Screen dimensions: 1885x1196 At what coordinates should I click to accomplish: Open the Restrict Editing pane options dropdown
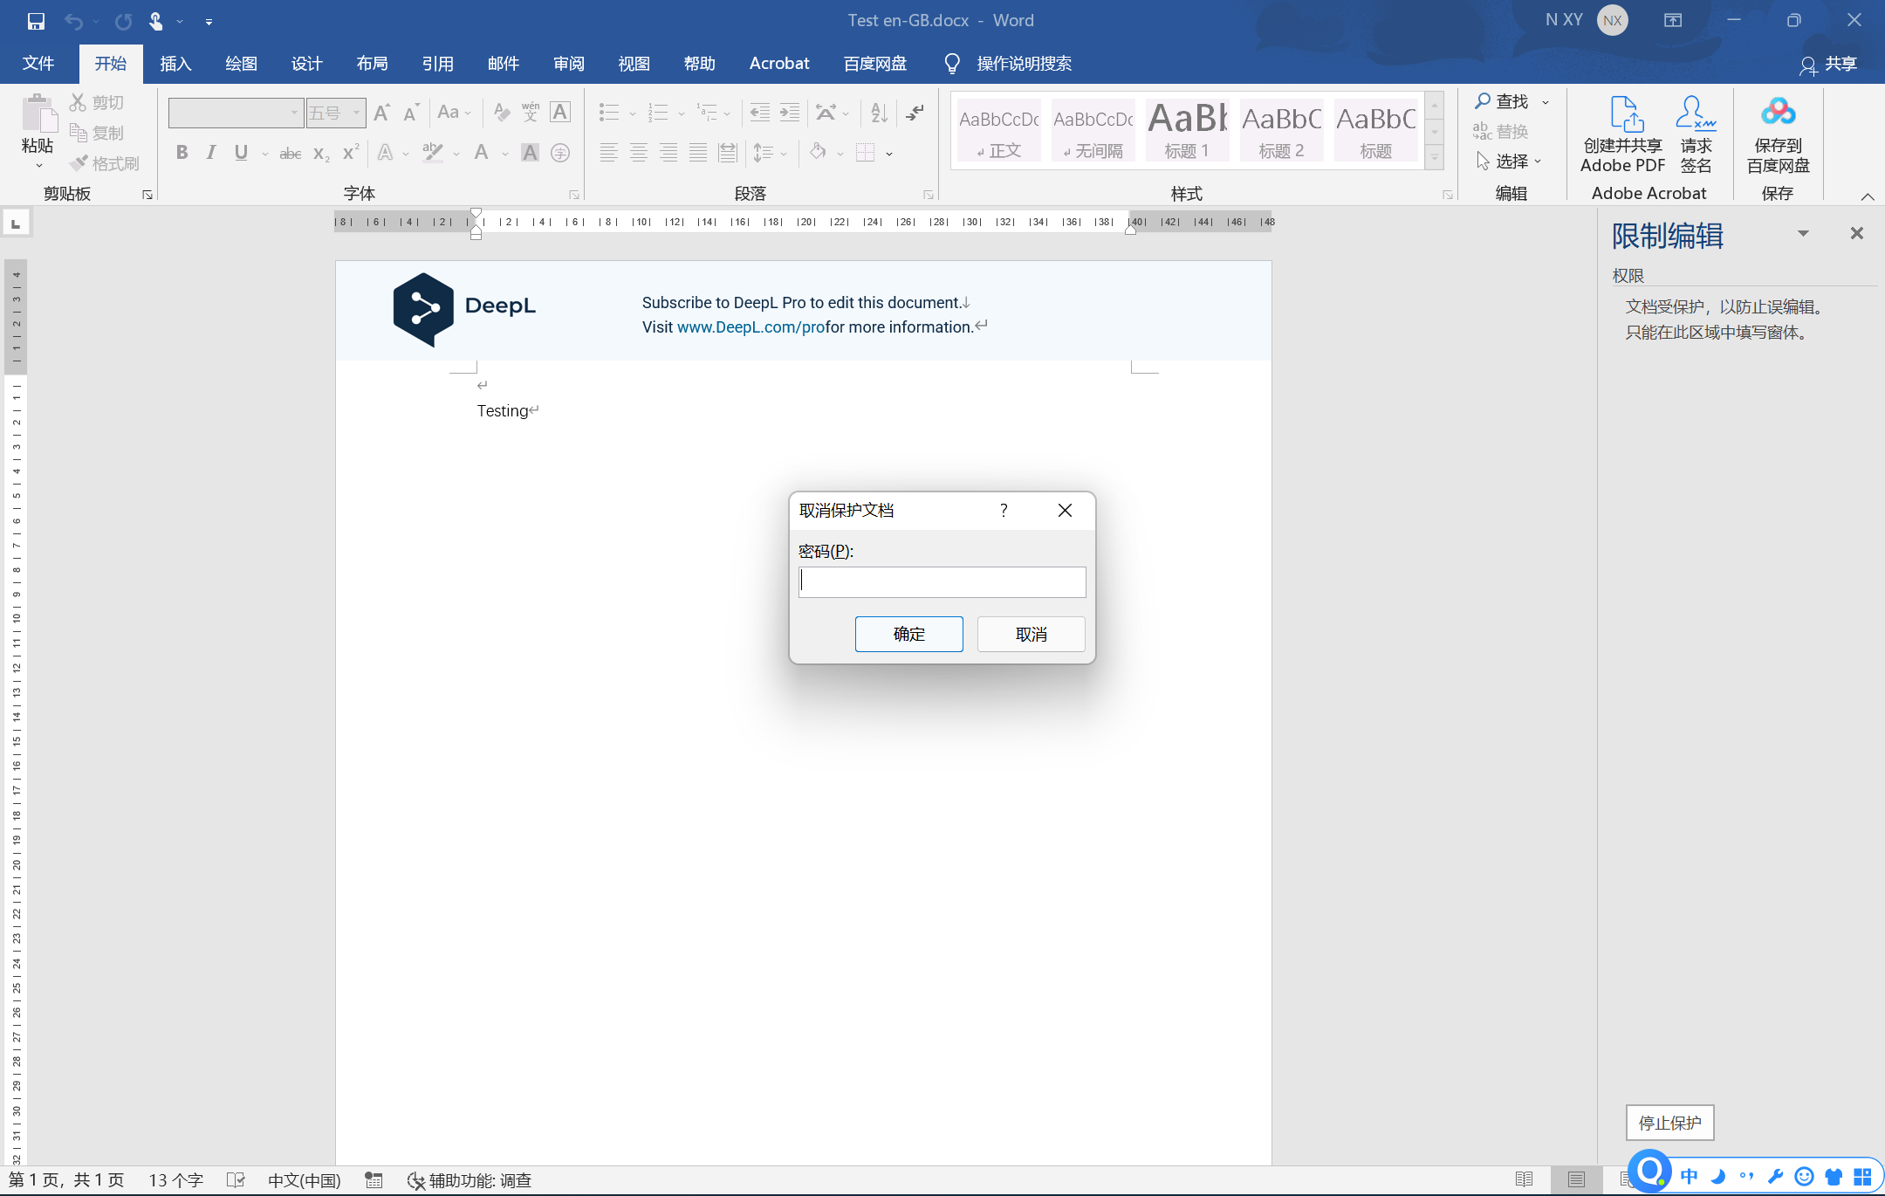click(x=1803, y=233)
